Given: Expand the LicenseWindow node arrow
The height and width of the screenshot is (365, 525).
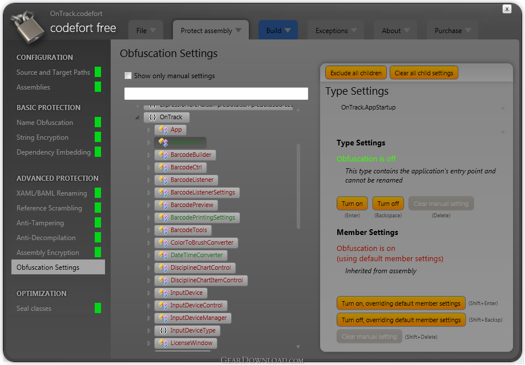Looking at the screenshot, I should (x=149, y=343).
